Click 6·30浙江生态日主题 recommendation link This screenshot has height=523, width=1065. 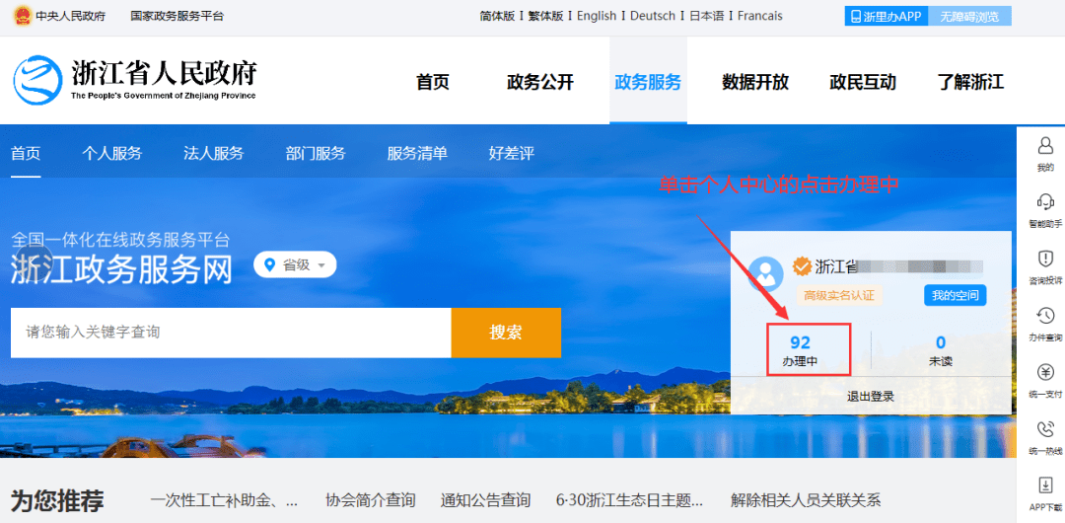(x=629, y=500)
